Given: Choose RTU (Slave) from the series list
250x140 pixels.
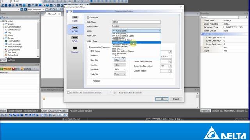Looking at the screenshot, I should pos(136,49).
